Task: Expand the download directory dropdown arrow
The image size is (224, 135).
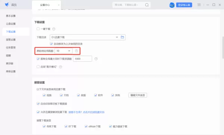Action: 117,37
